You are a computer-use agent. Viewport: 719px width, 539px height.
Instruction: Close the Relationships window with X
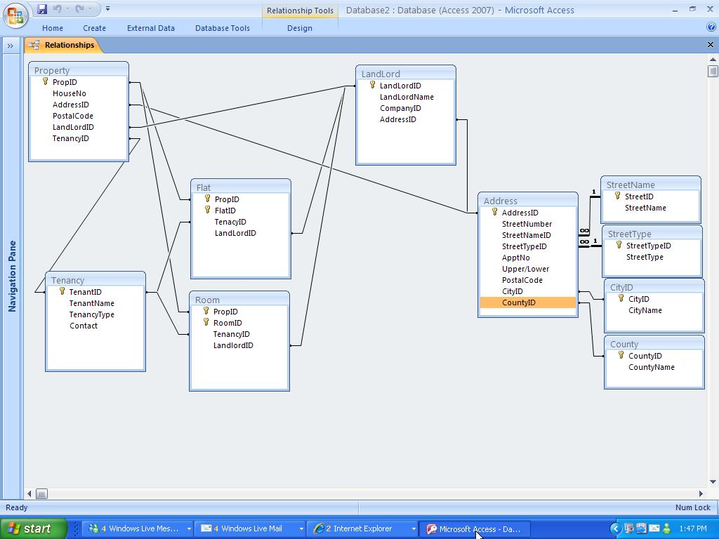711,44
